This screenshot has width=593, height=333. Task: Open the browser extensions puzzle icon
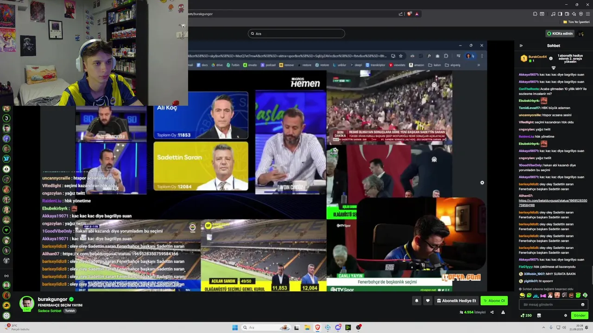coord(535,14)
